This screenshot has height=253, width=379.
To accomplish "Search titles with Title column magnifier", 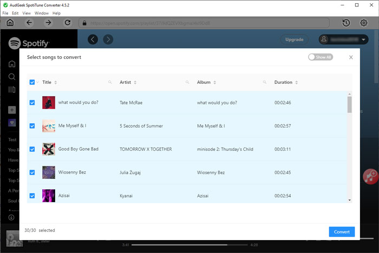I will pyautogui.click(x=110, y=82).
